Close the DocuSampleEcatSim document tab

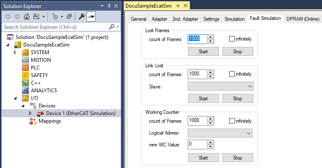pyautogui.click(x=186, y=6)
